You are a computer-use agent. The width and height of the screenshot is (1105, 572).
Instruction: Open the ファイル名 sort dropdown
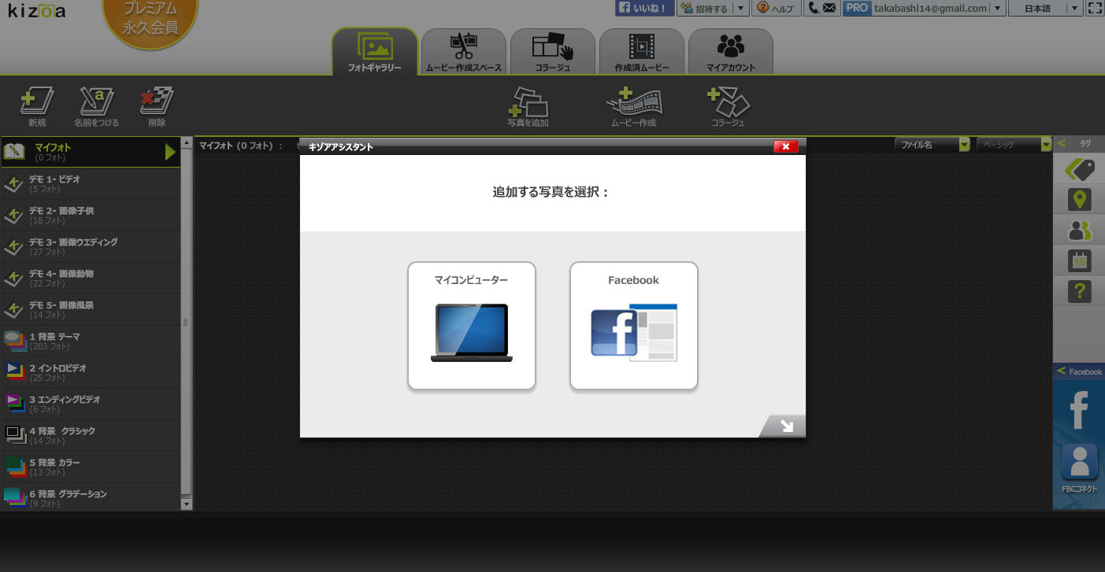935,145
